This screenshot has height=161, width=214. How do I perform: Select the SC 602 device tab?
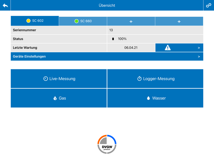click(x=35, y=21)
